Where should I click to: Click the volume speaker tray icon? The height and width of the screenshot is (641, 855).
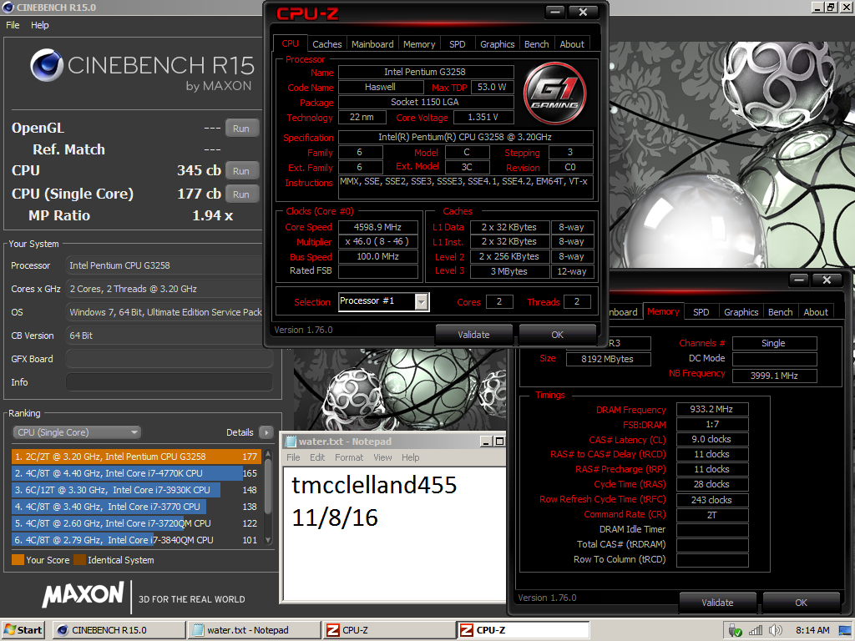tap(775, 630)
